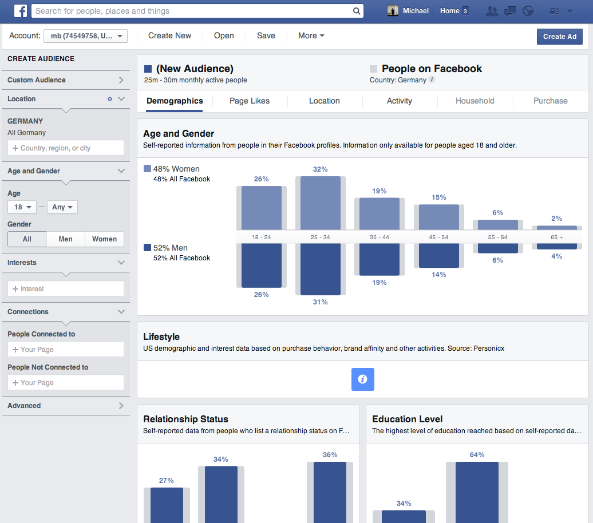Click the Facebook logo icon
This screenshot has width=593, height=523.
tap(21, 11)
